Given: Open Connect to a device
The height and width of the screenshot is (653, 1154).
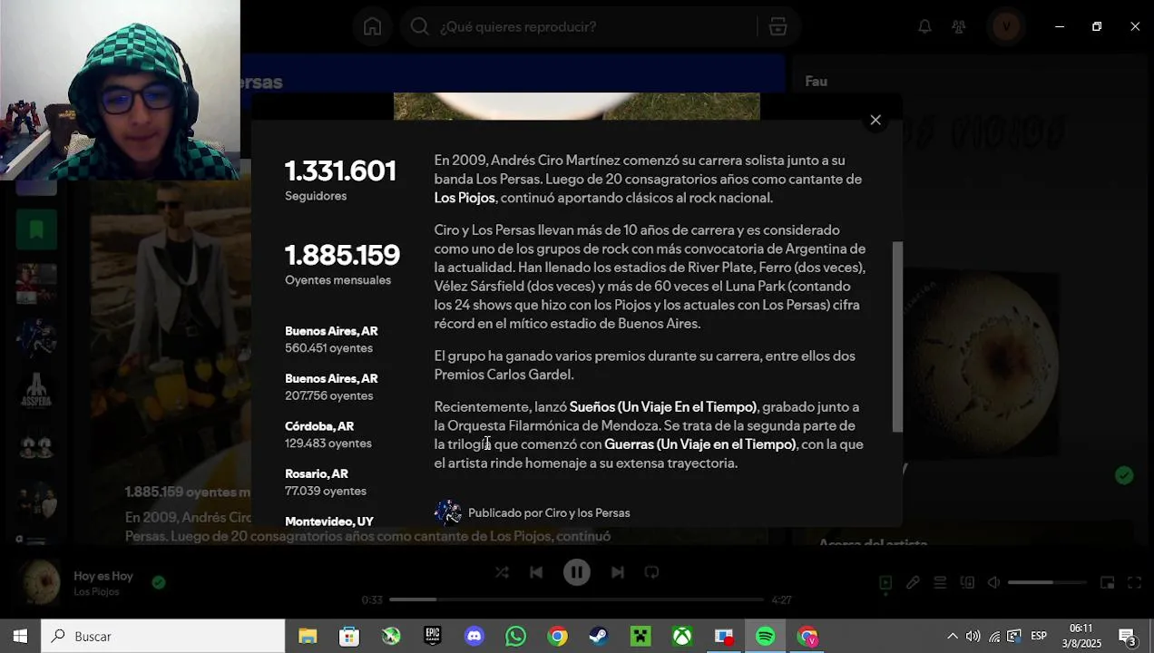Looking at the screenshot, I should 967,582.
